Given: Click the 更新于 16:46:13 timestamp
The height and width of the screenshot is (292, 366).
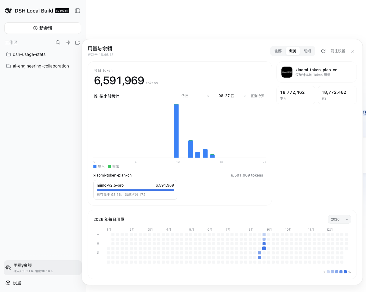Looking at the screenshot, I should pyautogui.click(x=101, y=55).
